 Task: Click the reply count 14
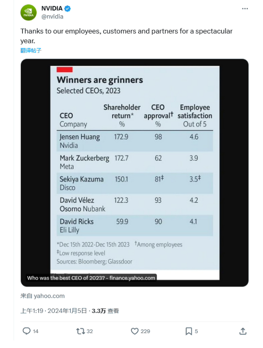pos(36,331)
